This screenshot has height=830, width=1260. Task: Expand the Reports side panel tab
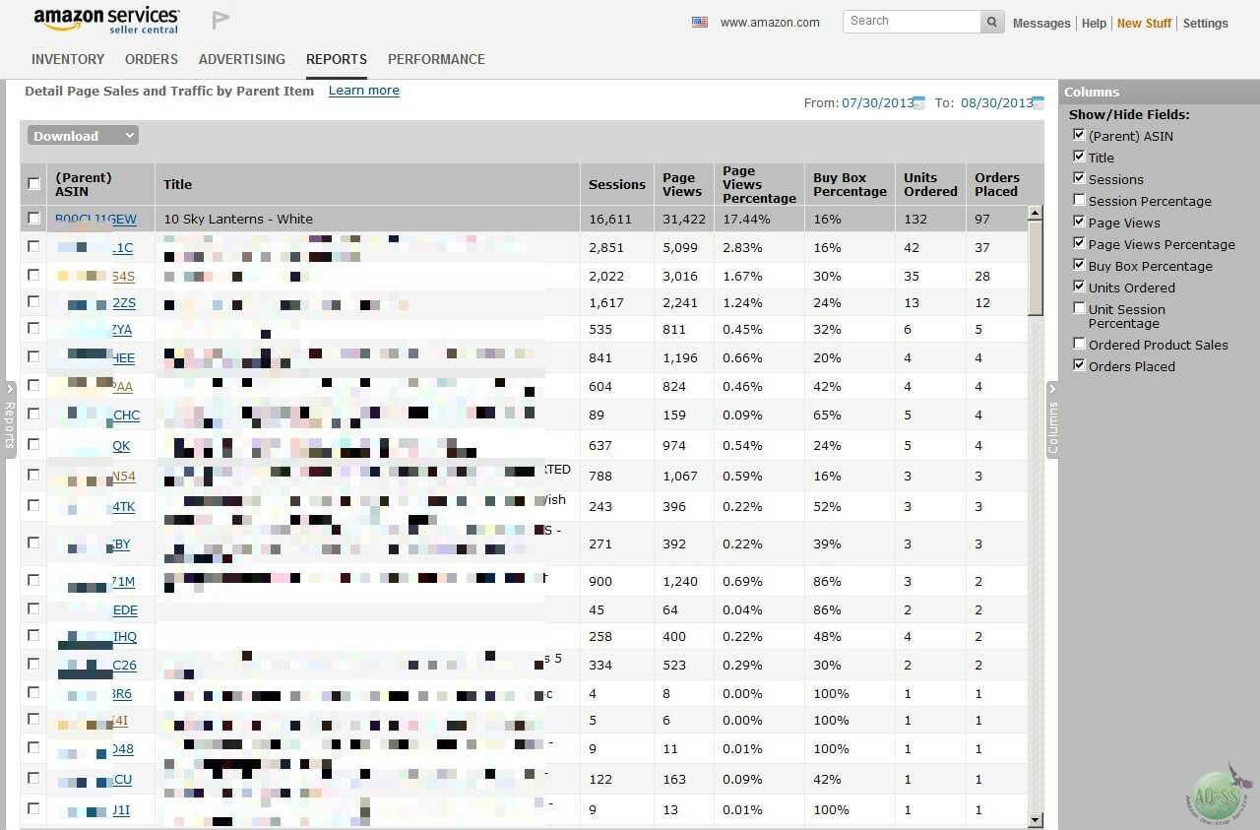(x=9, y=420)
